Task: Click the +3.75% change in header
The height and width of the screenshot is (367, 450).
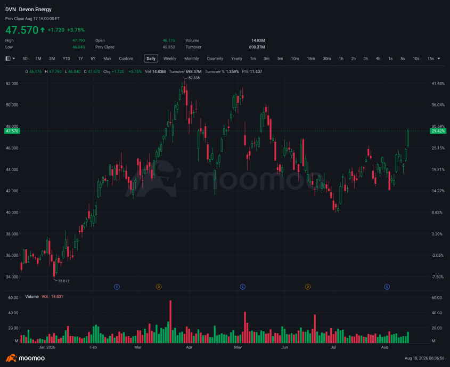Action: 76,30
